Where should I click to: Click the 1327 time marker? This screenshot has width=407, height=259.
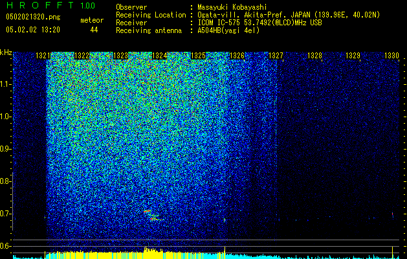[x=276, y=56]
